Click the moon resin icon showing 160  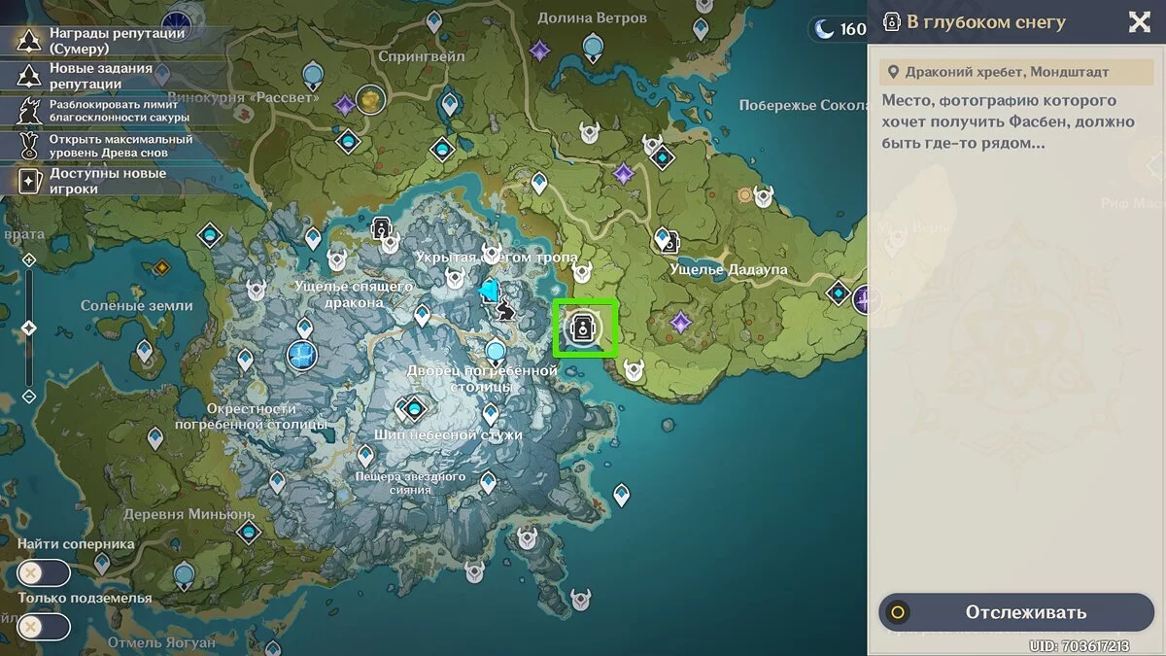[824, 29]
